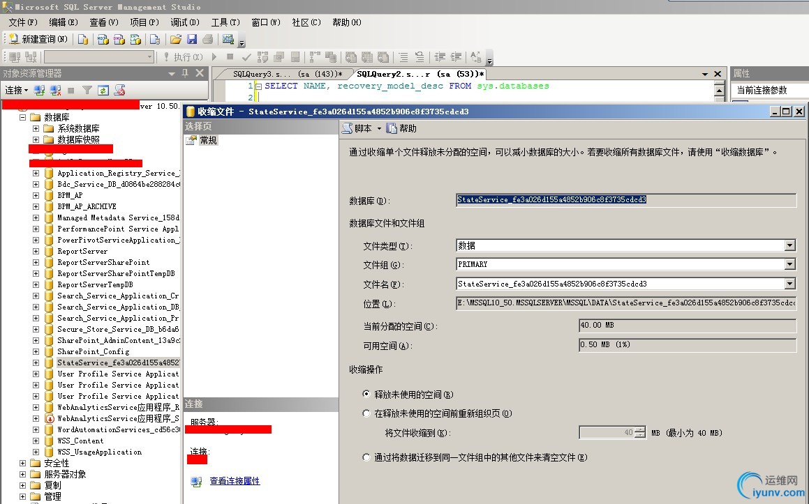Open the 查看 menu
Screen dimensions: 809x504
104,22
